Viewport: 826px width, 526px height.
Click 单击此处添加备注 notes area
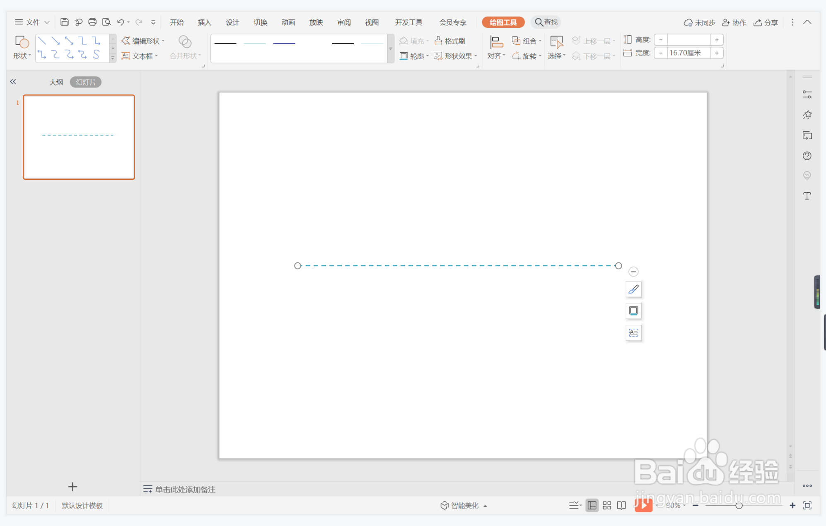click(x=185, y=489)
